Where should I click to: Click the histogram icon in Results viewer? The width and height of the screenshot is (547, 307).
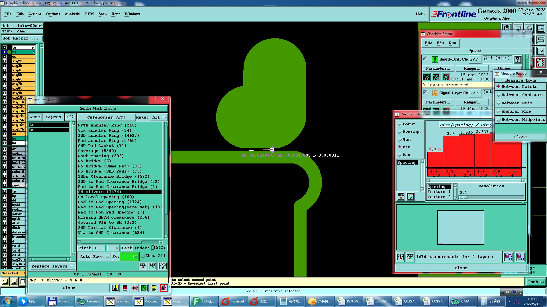click(x=164, y=288)
